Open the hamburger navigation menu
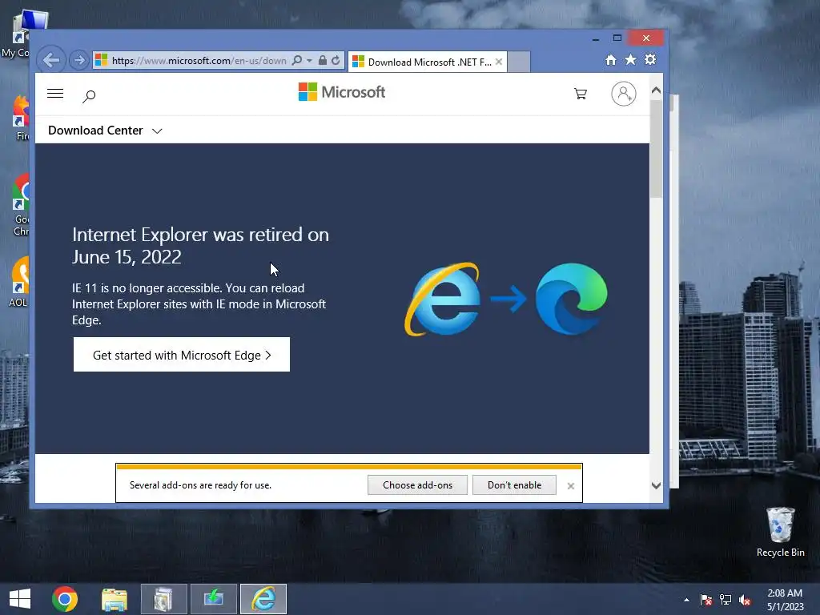 (x=55, y=94)
